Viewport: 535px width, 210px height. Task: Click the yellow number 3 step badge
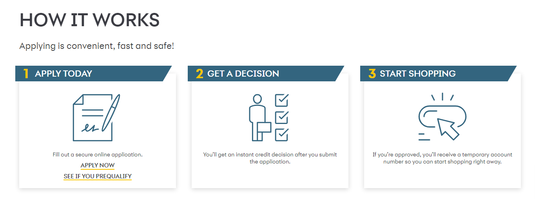[372, 74]
